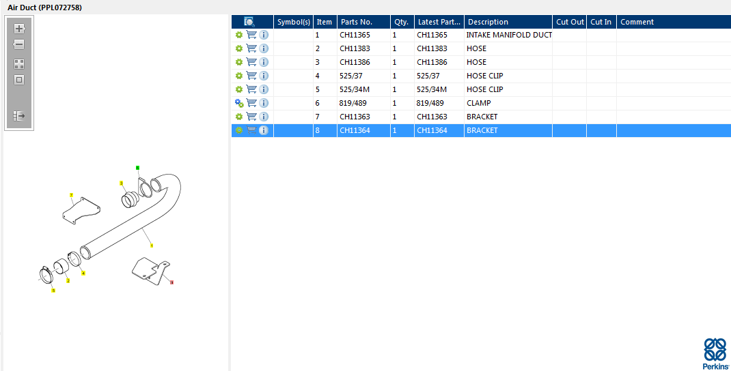Click gear icon for CH11364 bracket row

click(x=238, y=130)
